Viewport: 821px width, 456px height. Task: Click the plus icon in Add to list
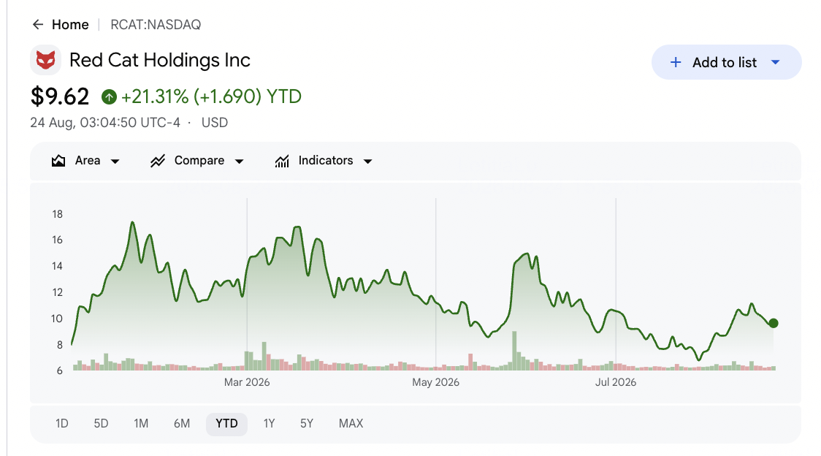pos(676,62)
